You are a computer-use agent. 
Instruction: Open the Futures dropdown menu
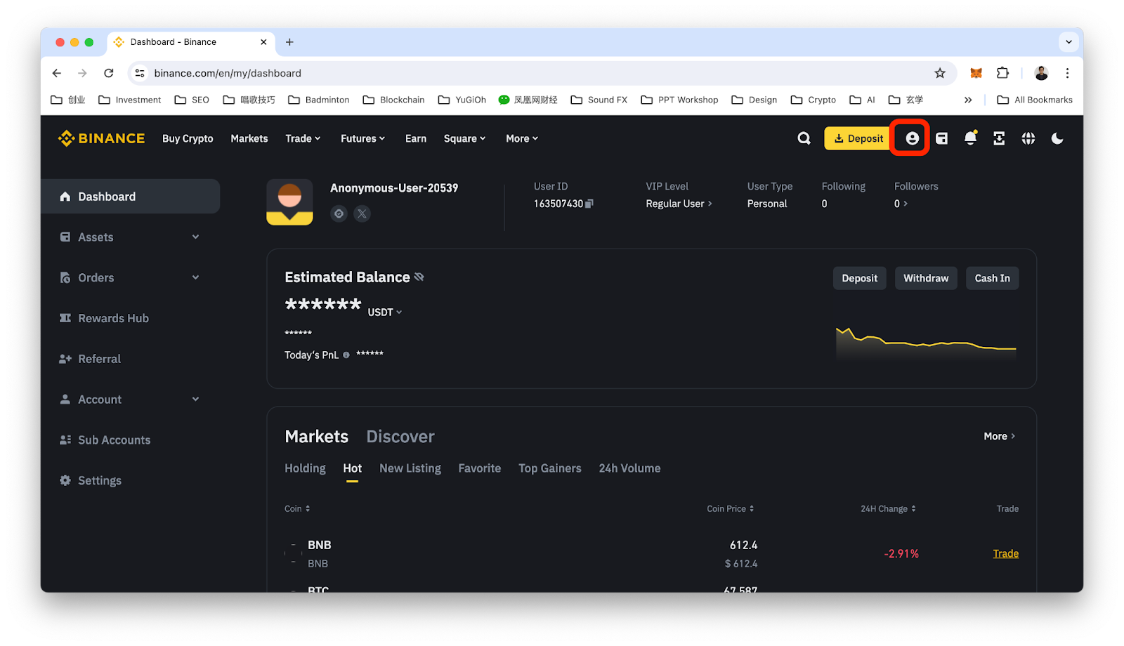coord(362,138)
